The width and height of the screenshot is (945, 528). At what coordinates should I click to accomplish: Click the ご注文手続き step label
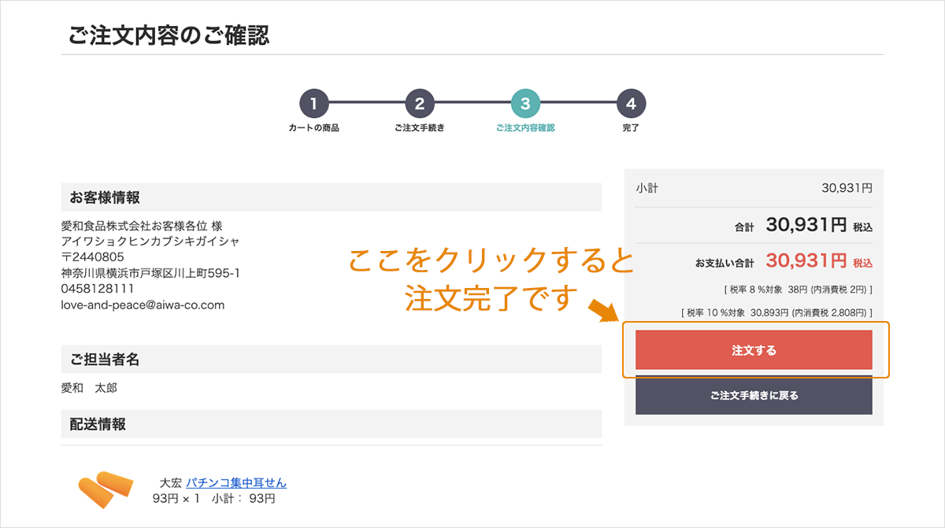[420, 127]
